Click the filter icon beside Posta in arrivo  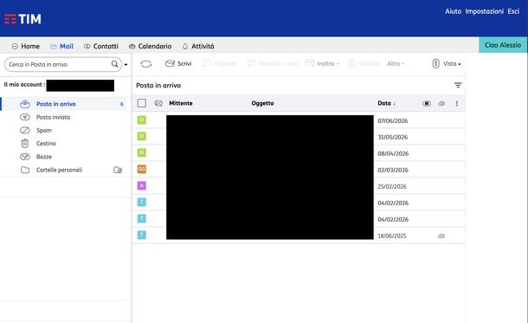458,85
